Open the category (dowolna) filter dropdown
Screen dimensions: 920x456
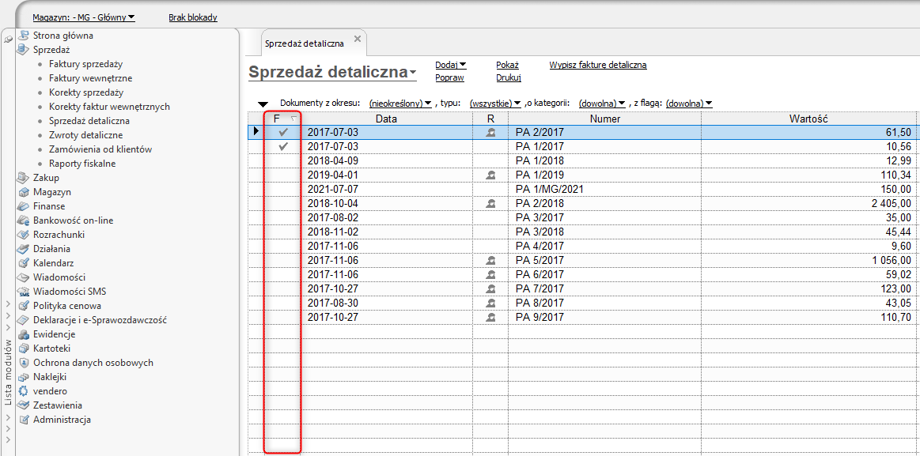[x=602, y=104]
